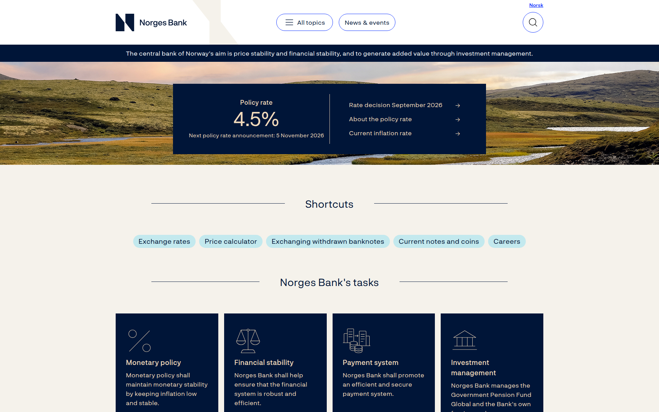Open Current notes and coins shortcut

pos(439,241)
